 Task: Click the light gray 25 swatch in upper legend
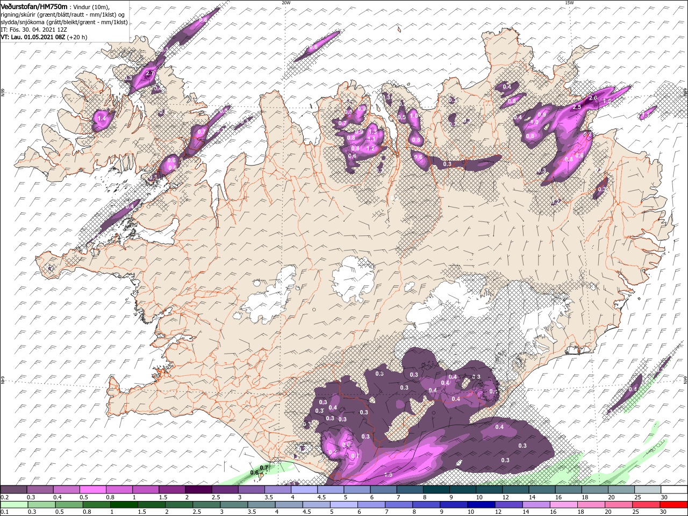(648, 490)
